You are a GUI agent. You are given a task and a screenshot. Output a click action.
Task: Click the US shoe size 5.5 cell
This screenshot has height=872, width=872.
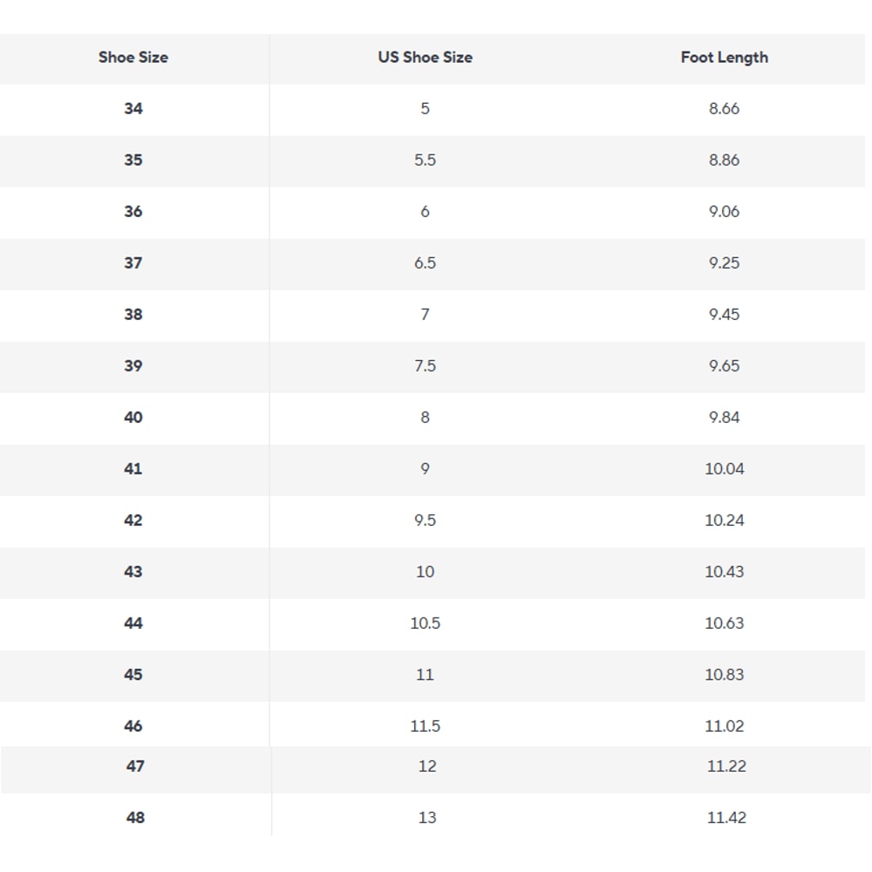tap(425, 160)
